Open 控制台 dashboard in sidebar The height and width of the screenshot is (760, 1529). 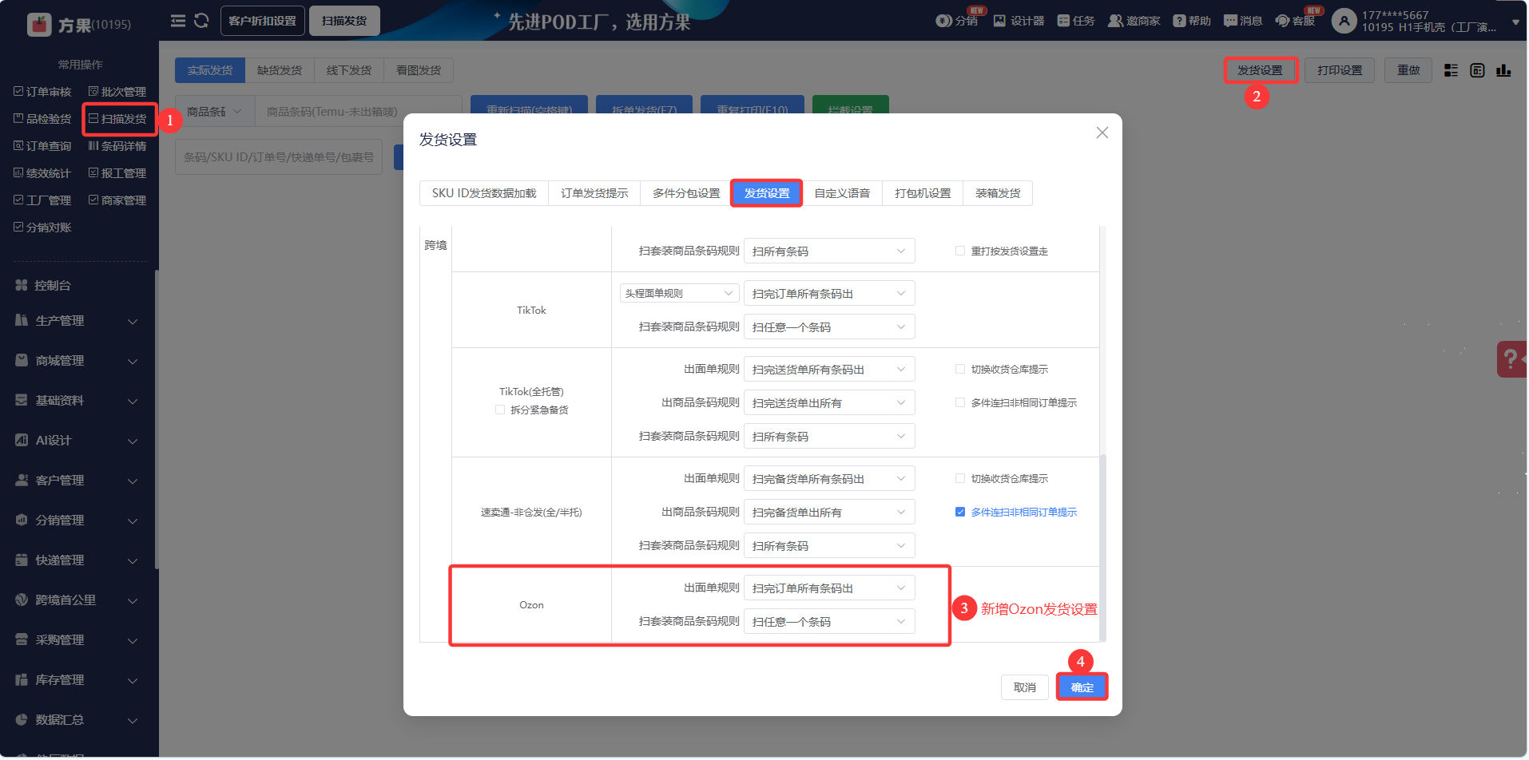[x=53, y=285]
